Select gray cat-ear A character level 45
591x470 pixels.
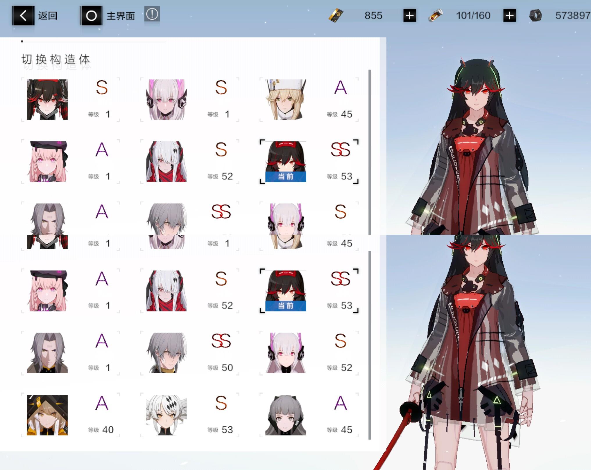click(x=286, y=415)
